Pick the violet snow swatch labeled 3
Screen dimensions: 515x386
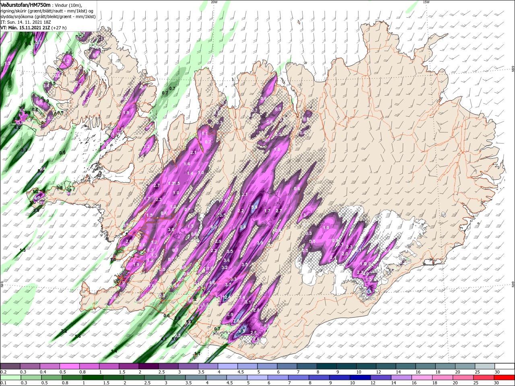click(x=188, y=367)
